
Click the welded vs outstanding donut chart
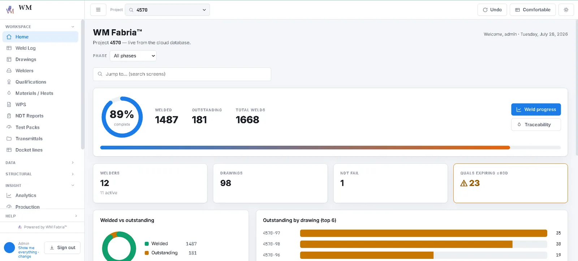119,247
